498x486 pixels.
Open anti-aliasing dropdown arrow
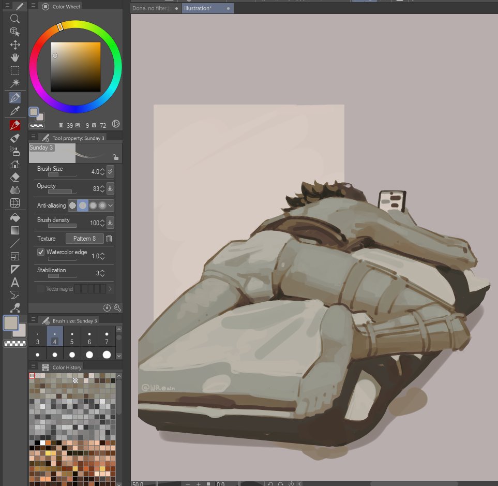[111, 205]
